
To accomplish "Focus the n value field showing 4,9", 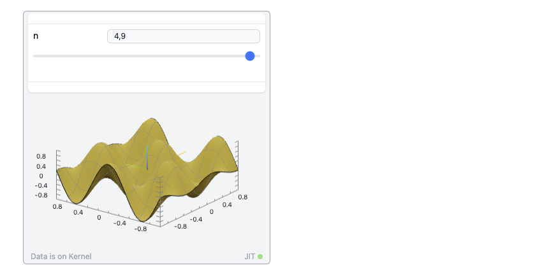I will (x=183, y=36).
